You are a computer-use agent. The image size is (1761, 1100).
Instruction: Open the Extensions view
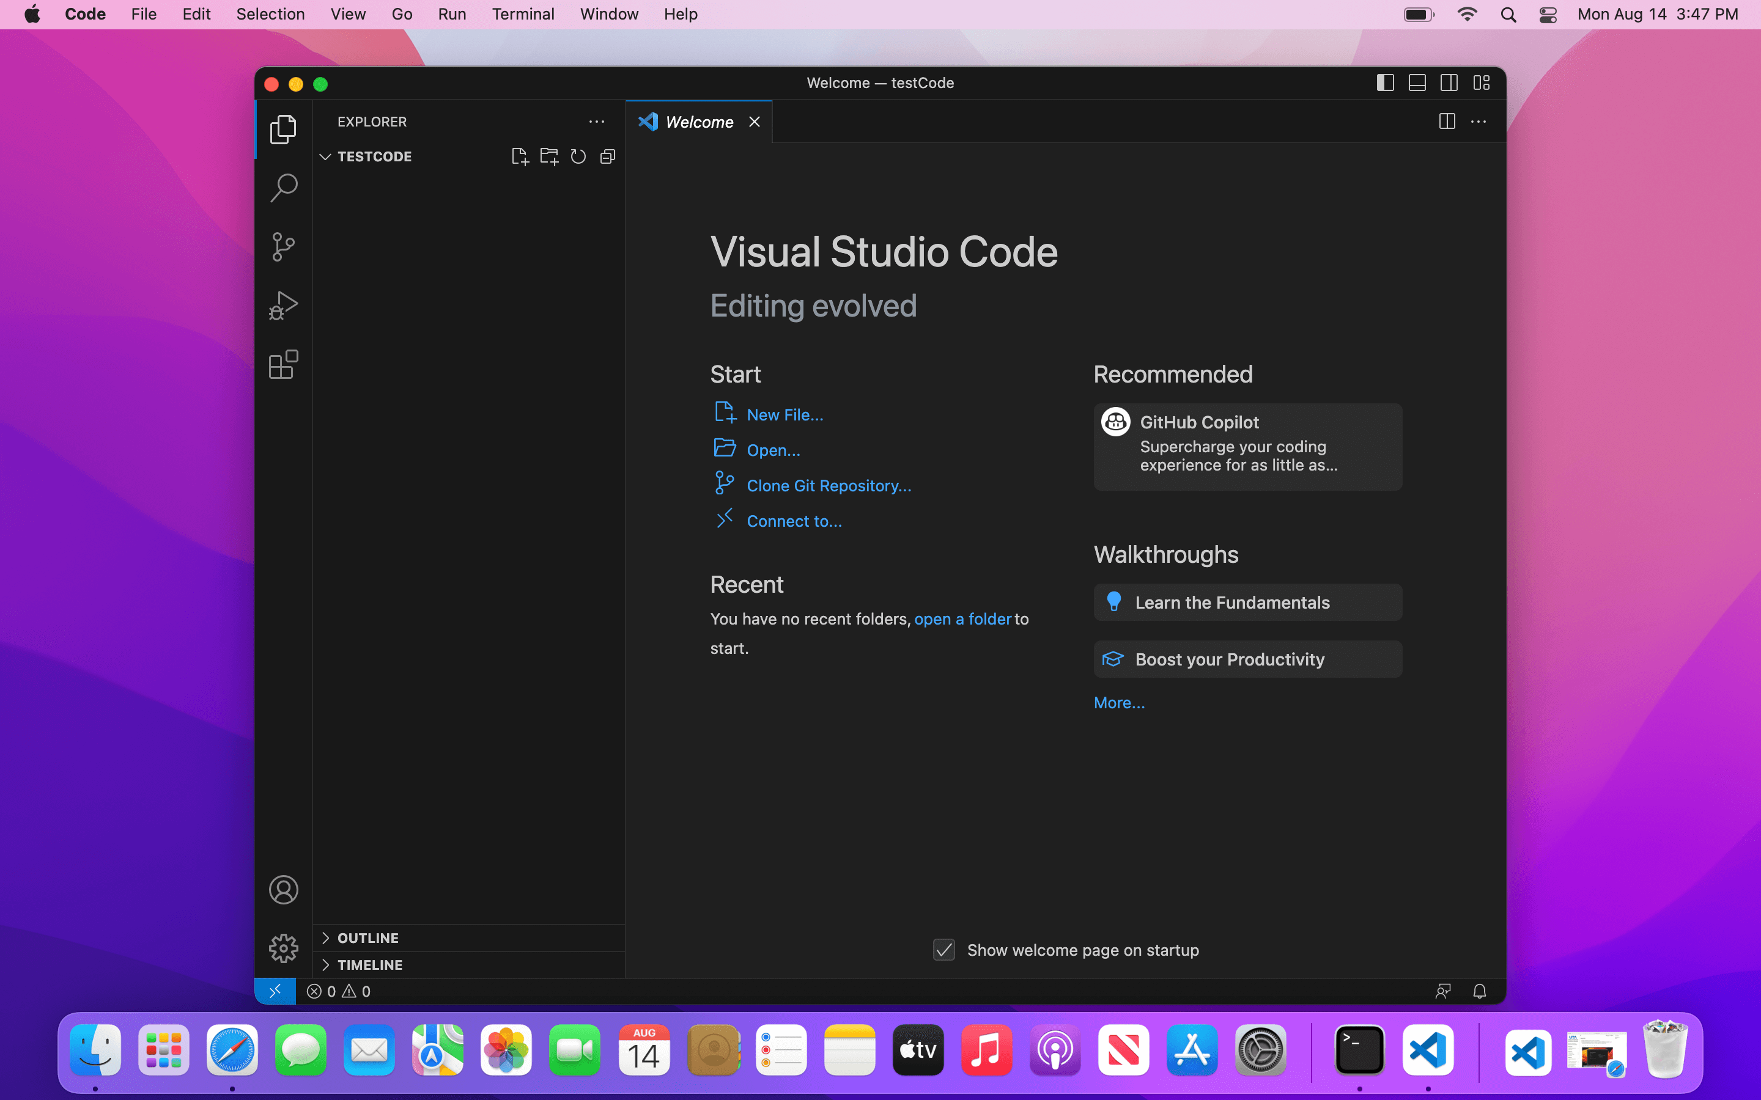tap(283, 364)
